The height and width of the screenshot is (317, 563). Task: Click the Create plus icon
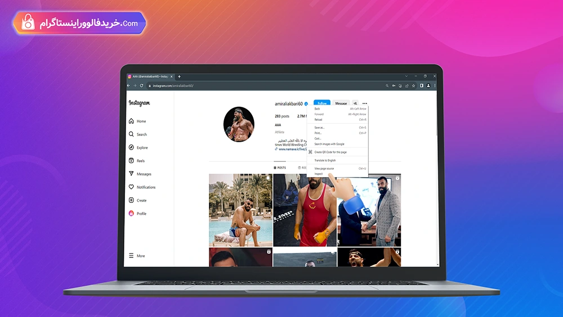[x=131, y=200]
